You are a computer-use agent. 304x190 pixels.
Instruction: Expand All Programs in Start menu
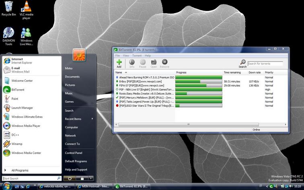[20, 170]
